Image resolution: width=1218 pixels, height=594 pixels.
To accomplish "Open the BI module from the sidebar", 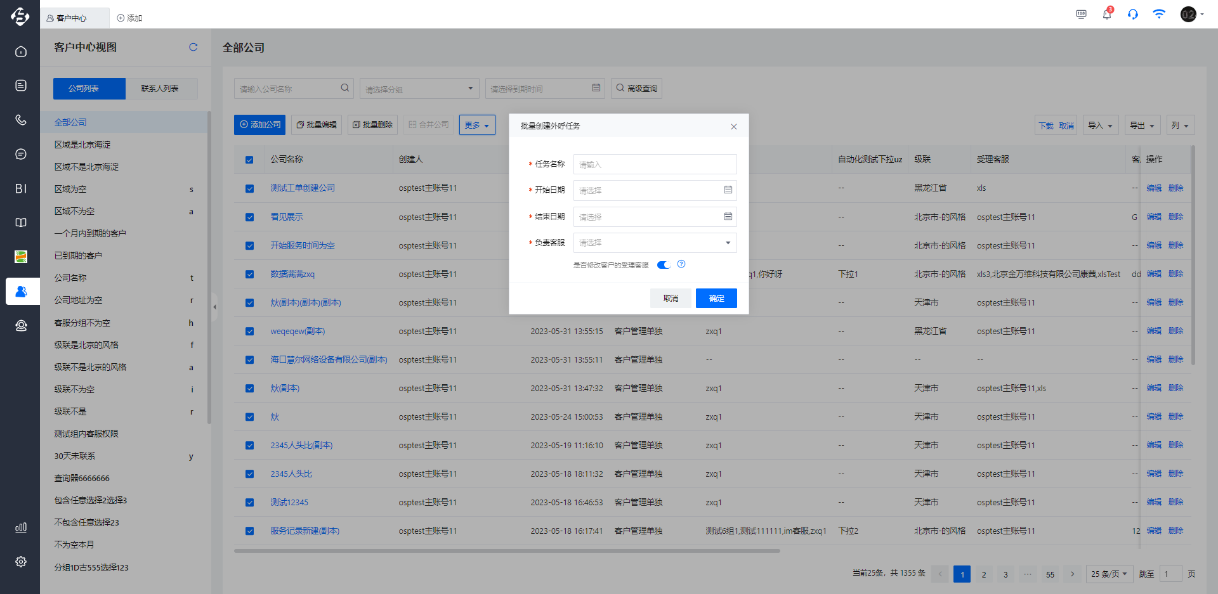I will pos(20,188).
